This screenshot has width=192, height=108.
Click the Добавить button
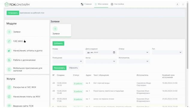pyautogui.click(x=58, y=43)
